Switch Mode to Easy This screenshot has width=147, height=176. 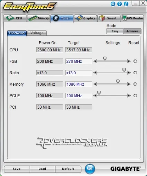pyautogui.click(x=115, y=31)
